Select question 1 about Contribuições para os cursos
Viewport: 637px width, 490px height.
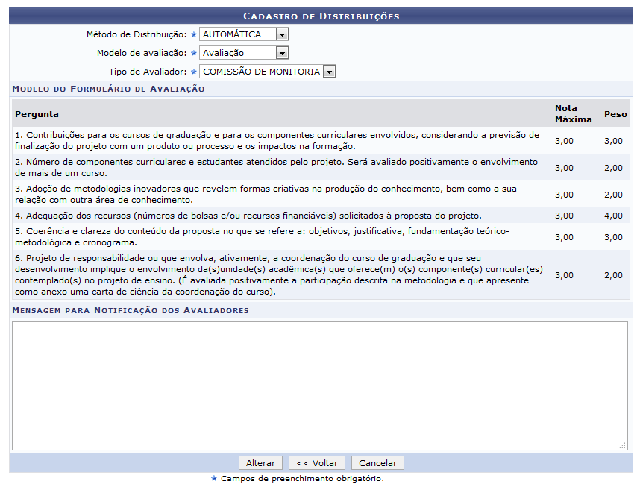pos(276,140)
